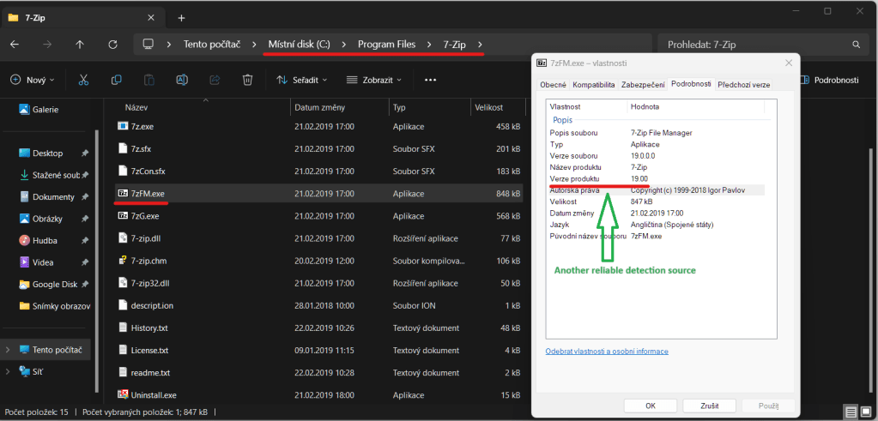Click the Cut scissors icon in toolbar
The width and height of the screenshot is (878, 421).
[83, 80]
